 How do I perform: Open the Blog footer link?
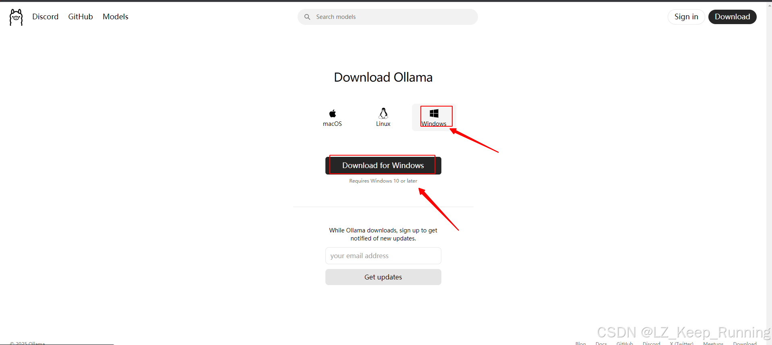pos(580,343)
